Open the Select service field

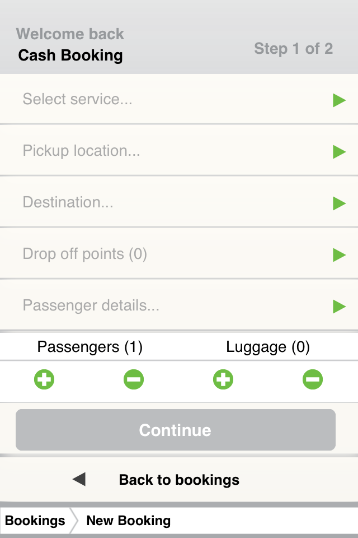pyautogui.click(x=179, y=99)
